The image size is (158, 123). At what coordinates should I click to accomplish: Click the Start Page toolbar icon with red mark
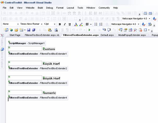[140, 30]
